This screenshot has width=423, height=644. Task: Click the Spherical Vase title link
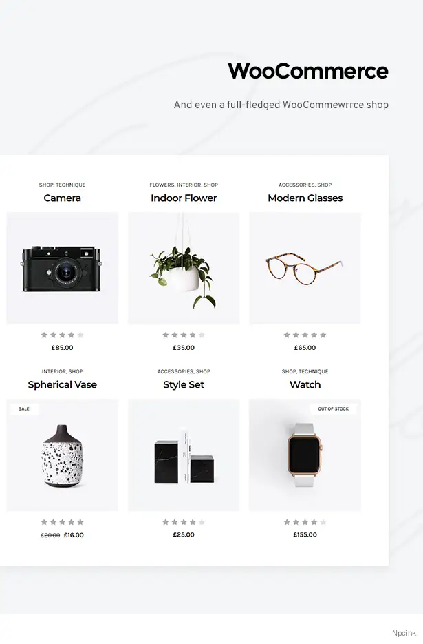63,385
